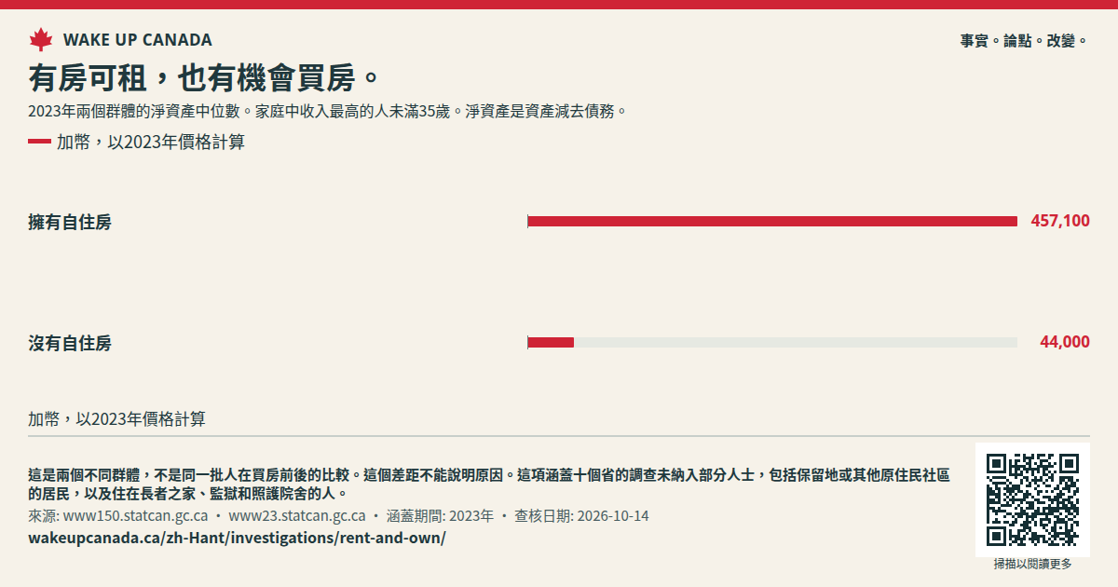
Task: Click the tagline 事實。論點。改變。
Action: click(x=1025, y=41)
